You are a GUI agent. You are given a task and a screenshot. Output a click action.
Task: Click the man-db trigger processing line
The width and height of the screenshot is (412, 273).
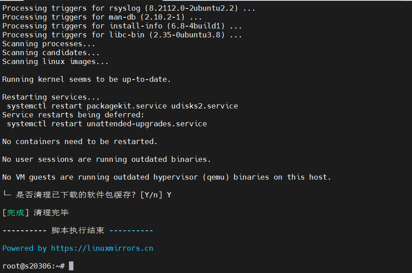click(102, 17)
